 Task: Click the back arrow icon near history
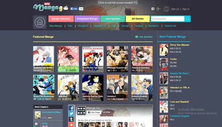pyautogui.click(x=153, y=9)
